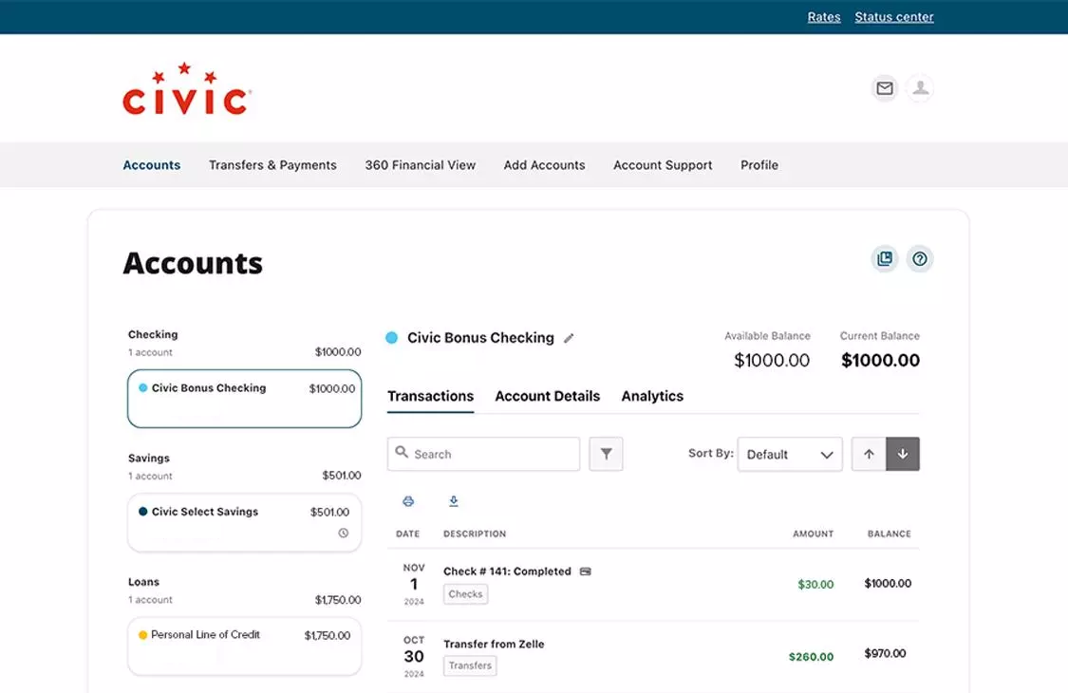
Task: Click the organize accounts icon near Accounts heading
Action: tap(884, 258)
